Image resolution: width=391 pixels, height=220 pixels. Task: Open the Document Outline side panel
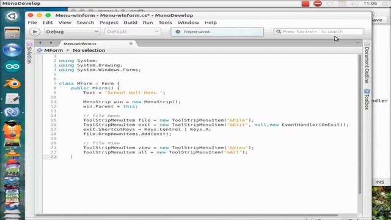click(x=367, y=63)
